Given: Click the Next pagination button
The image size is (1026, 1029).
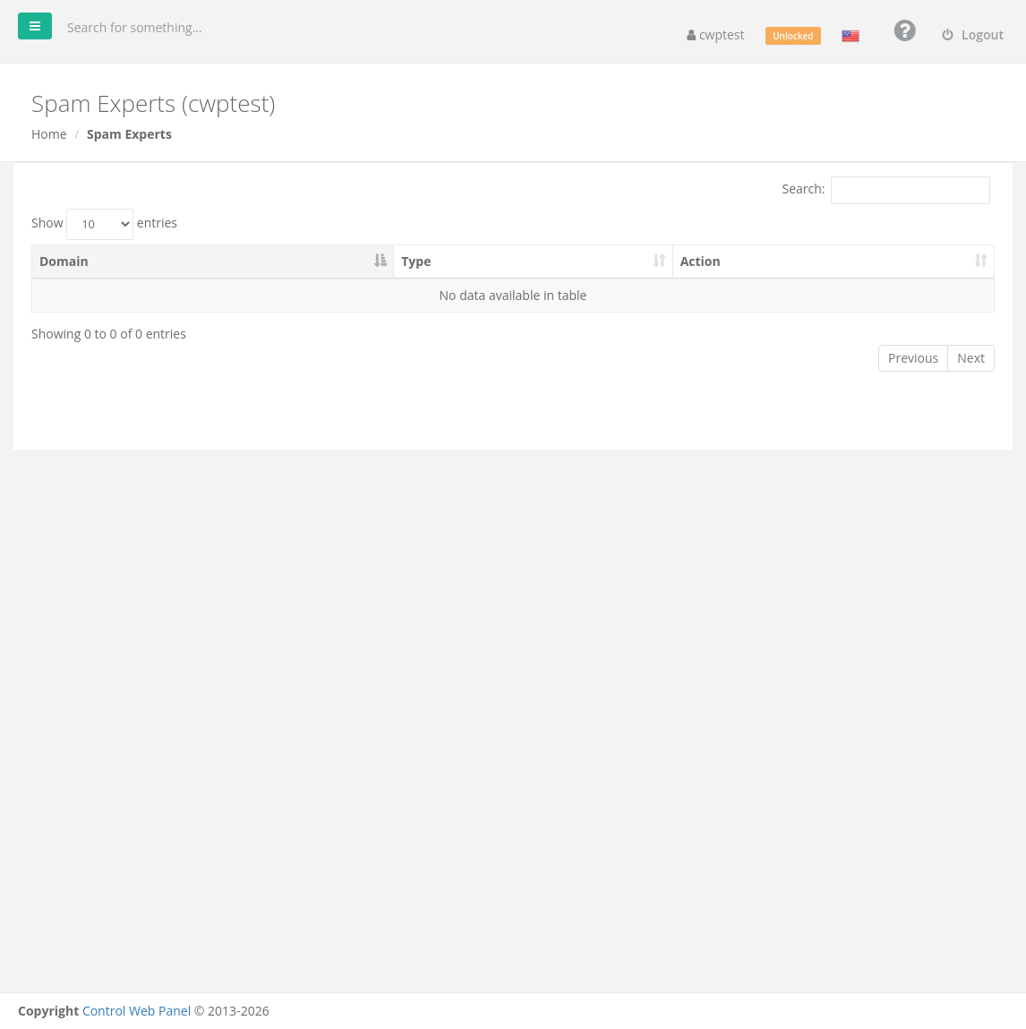Looking at the screenshot, I should [x=970, y=358].
